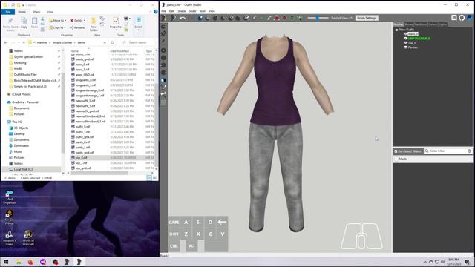Open the Shape menu in Outfit Studio
This screenshot has height=267, width=475.
[181, 11]
